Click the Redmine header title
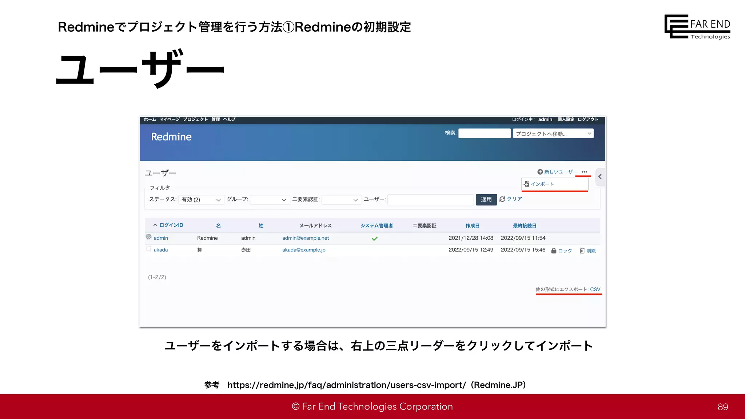The image size is (745, 419). click(171, 137)
